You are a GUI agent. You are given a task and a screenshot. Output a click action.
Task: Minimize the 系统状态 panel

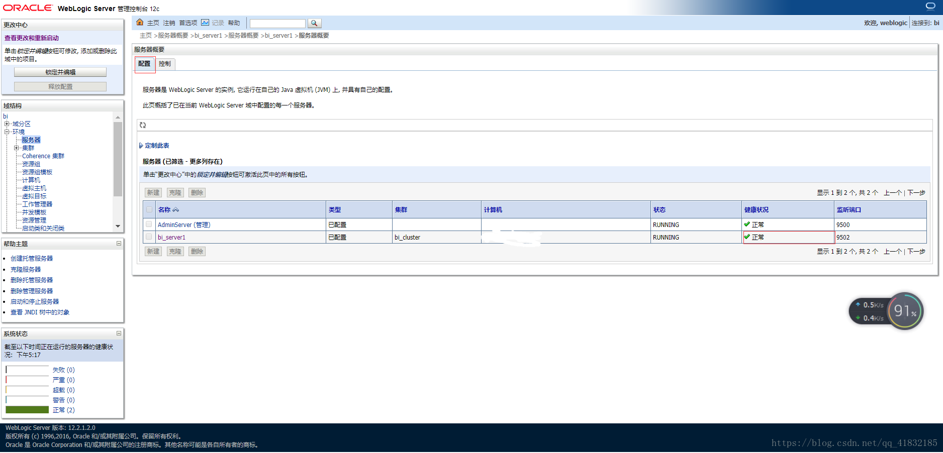[119, 333]
